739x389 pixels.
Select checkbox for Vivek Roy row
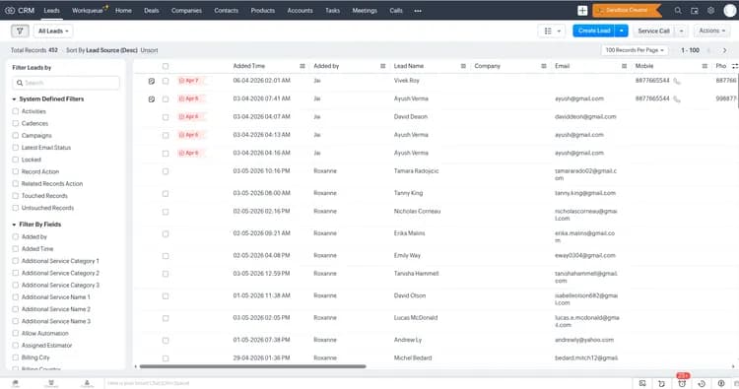[166, 81]
